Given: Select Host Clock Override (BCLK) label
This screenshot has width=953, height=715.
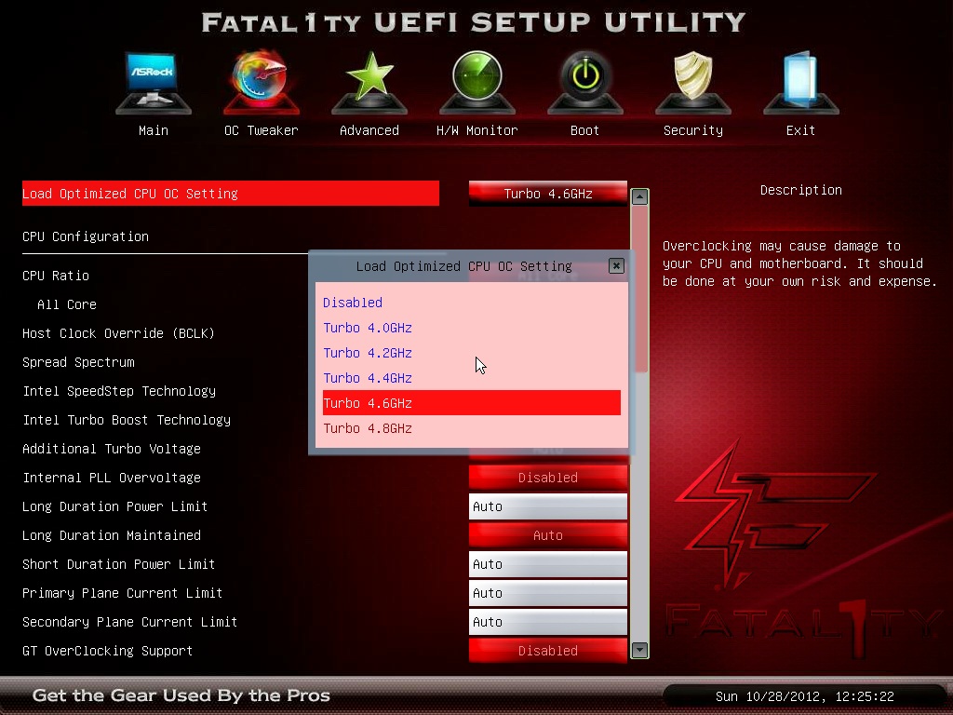Looking at the screenshot, I should click(x=118, y=333).
